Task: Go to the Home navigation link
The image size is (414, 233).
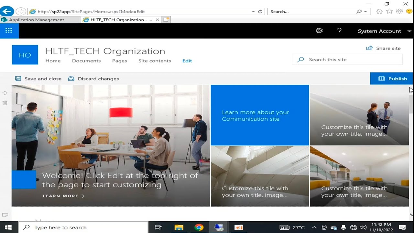Action: (53, 61)
